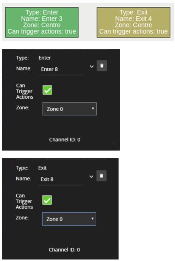
Task: Open the Zone 0 dropdown for Enter 8
Action: (x=69, y=109)
